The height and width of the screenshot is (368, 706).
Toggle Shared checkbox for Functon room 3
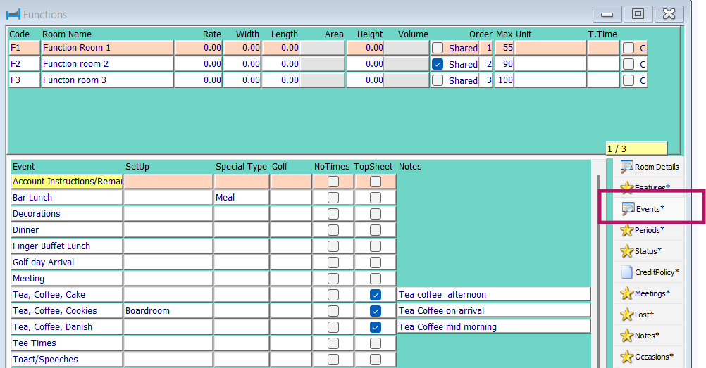[x=437, y=80]
